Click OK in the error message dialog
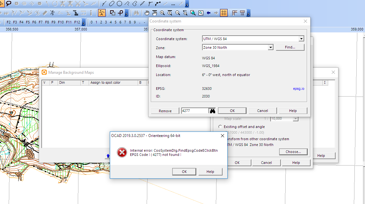365x204 pixels. [184, 172]
